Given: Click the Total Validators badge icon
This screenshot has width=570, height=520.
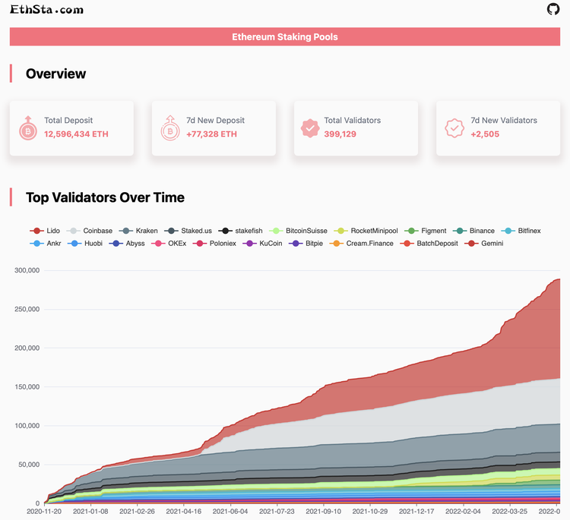Looking at the screenshot, I should [x=310, y=128].
